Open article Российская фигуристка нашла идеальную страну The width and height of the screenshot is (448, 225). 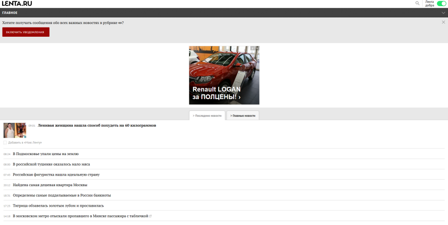(x=56, y=174)
